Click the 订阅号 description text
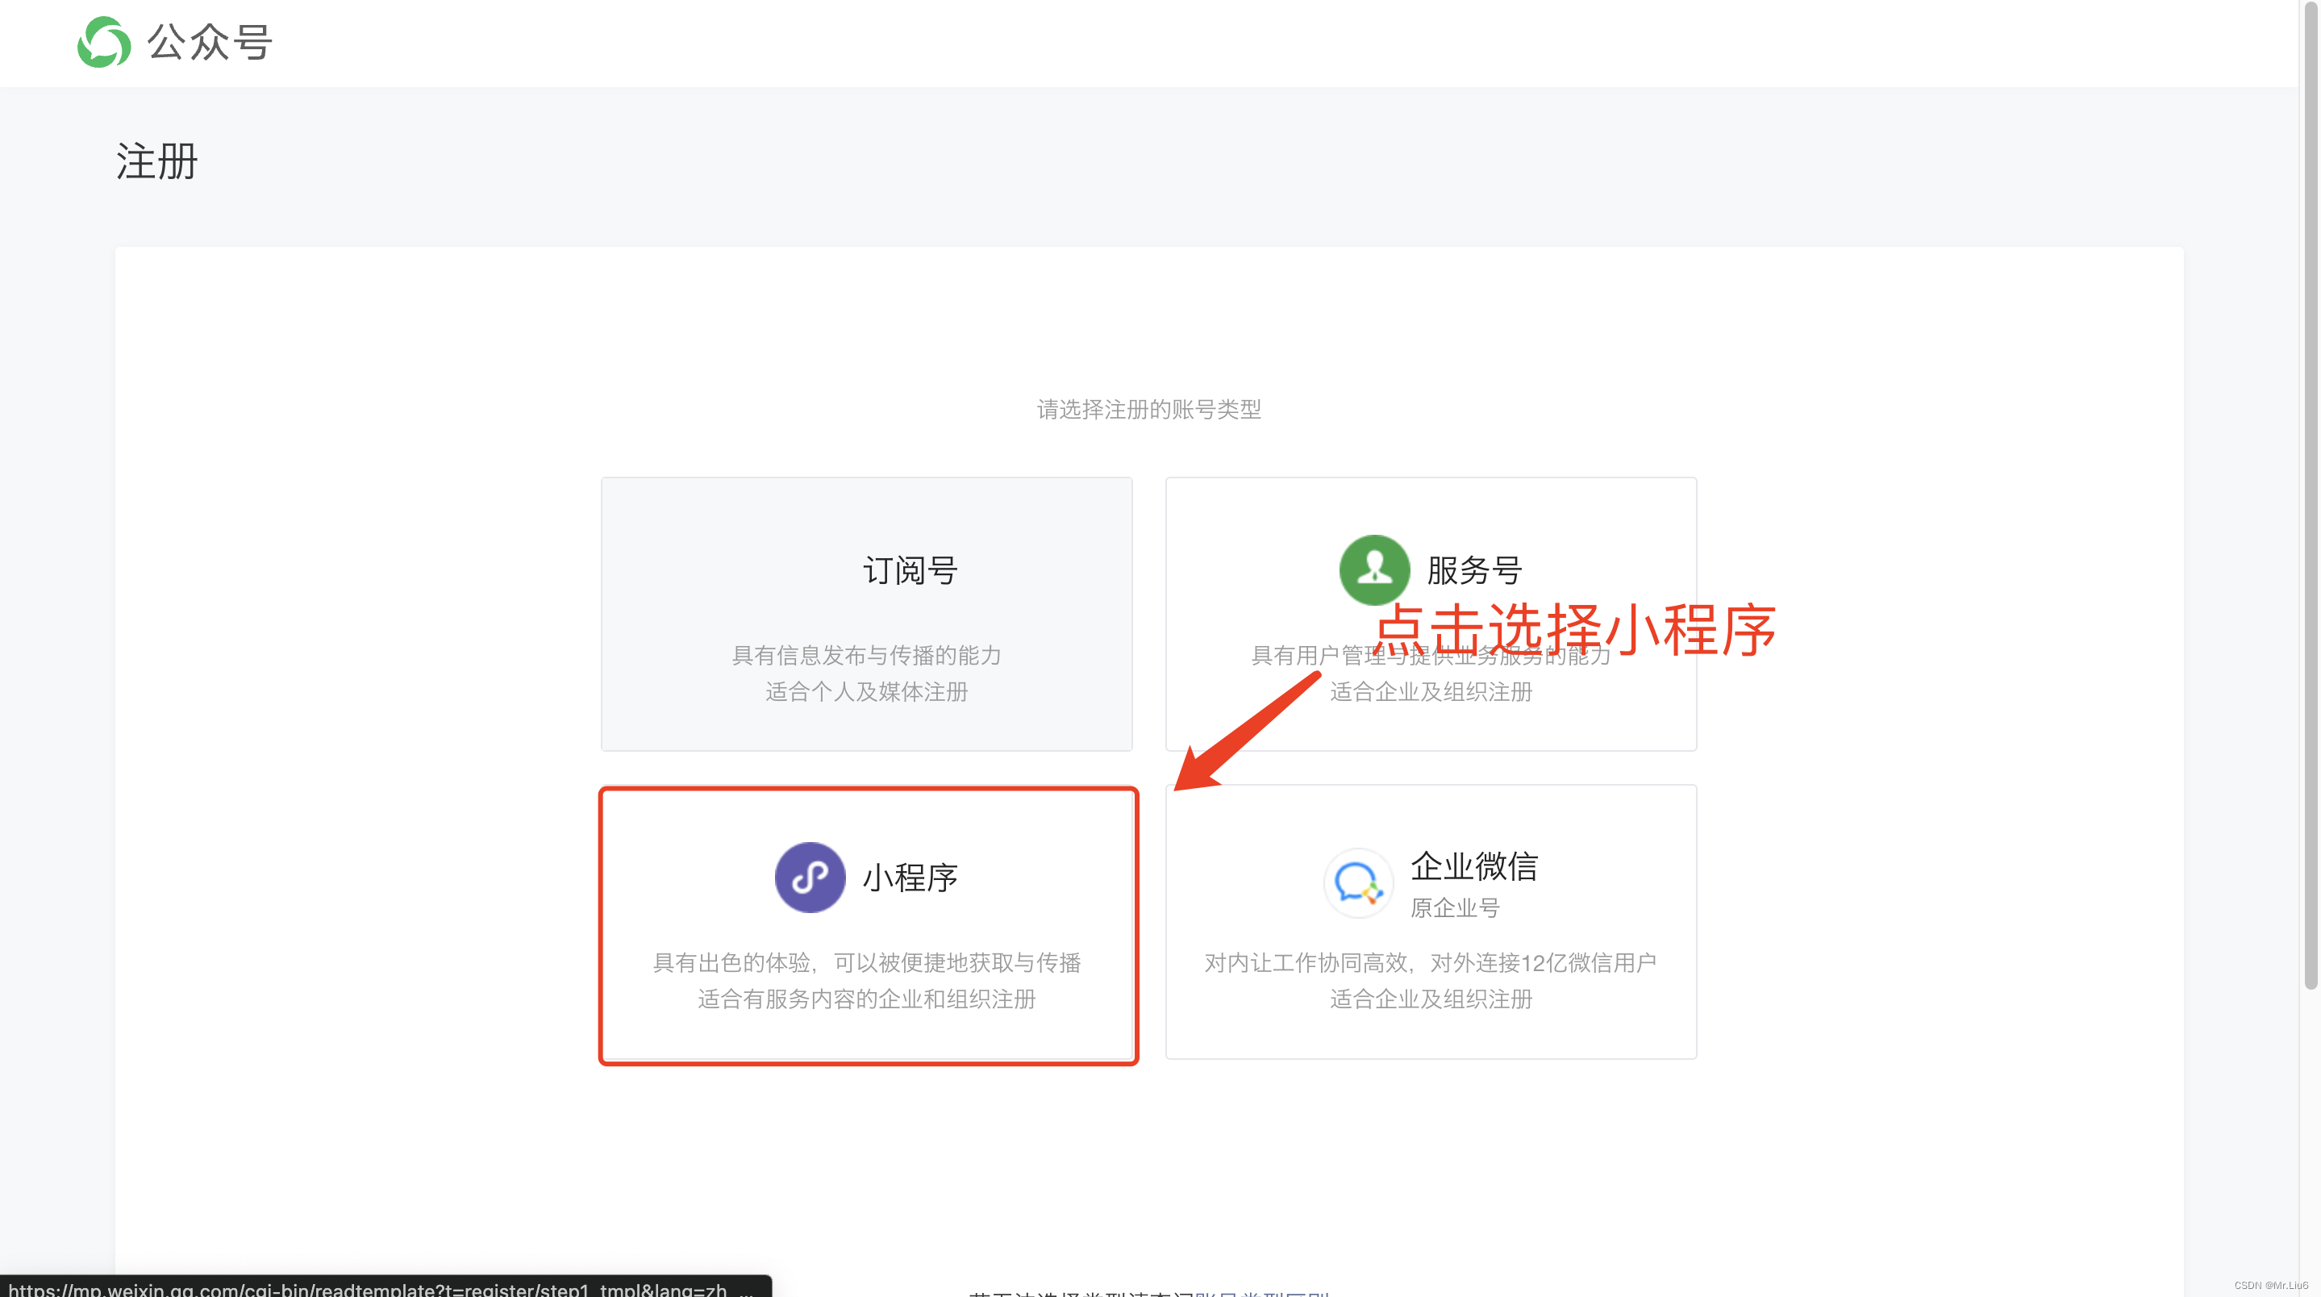2321x1297 pixels. click(866, 674)
